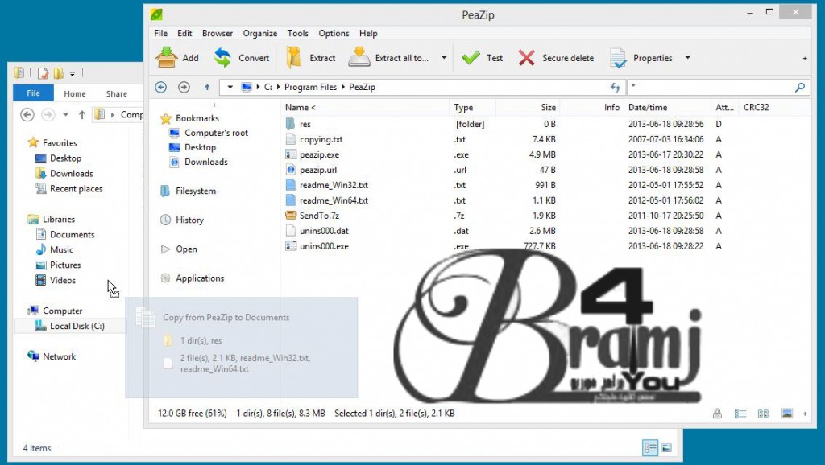Click the Properties document icon
Screen dimensions: 825x465
pyautogui.click(x=618, y=58)
